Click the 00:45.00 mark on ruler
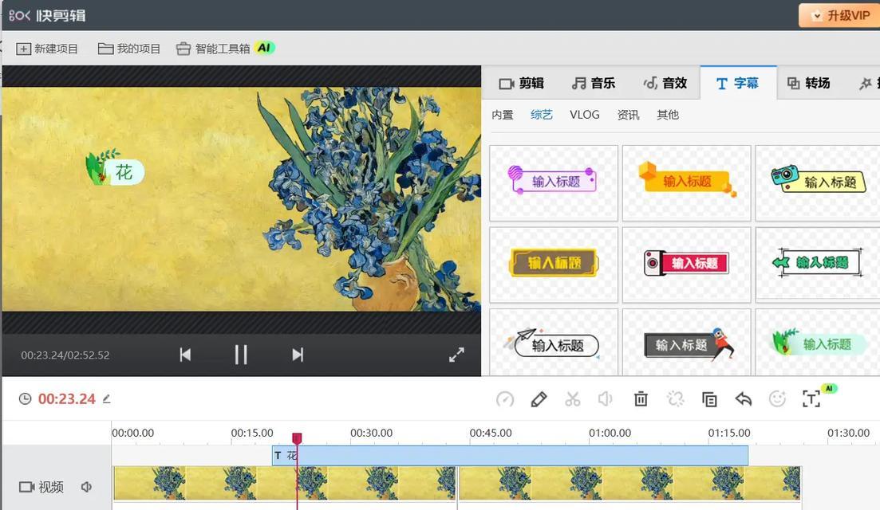 tap(491, 433)
